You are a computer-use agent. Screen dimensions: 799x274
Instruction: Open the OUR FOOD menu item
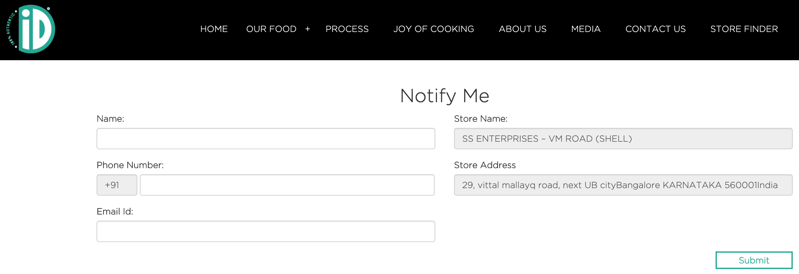[x=271, y=29]
